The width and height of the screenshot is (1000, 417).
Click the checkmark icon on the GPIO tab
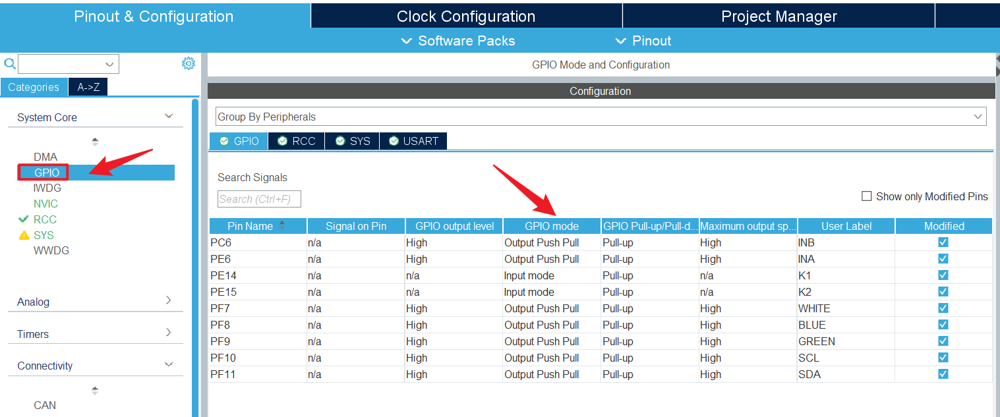(224, 141)
